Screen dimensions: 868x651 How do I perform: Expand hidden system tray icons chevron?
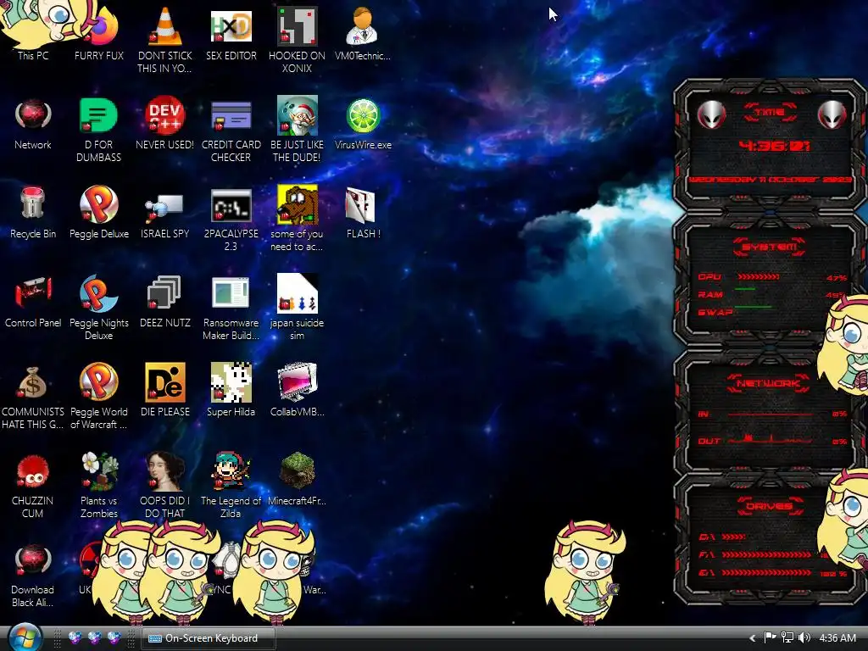(753, 638)
